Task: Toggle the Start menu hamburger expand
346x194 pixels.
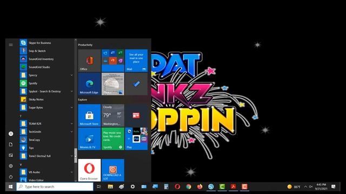Action: [x=11, y=45]
